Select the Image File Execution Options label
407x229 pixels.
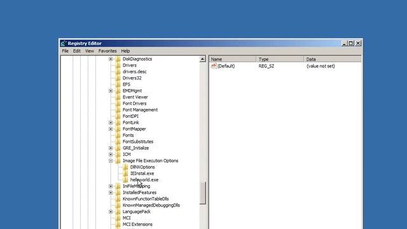click(151, 161)
